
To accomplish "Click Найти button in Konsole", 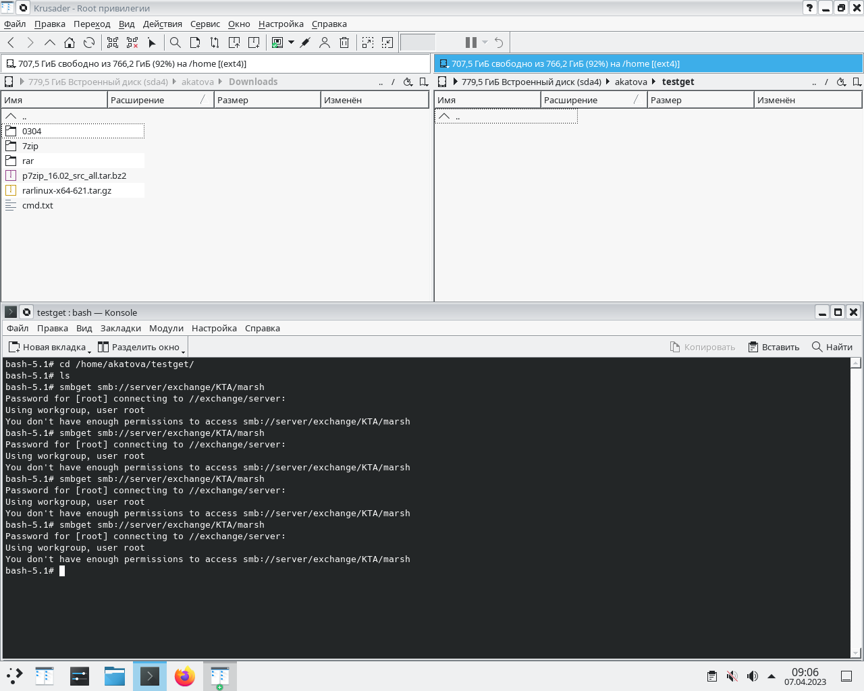I will (832, 347).
